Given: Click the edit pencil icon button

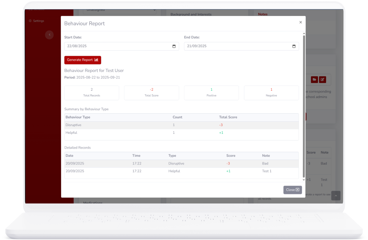Looking at the screenshot, I should click(322, 80).
